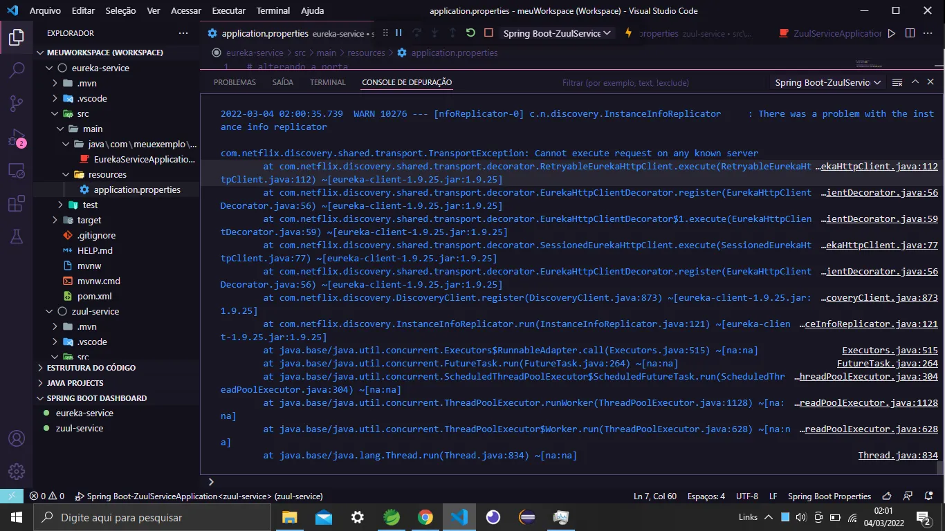Open the Remote Explorer view
Image resolution: width=945 pixels, height=531 pixels.
point(17,170)
